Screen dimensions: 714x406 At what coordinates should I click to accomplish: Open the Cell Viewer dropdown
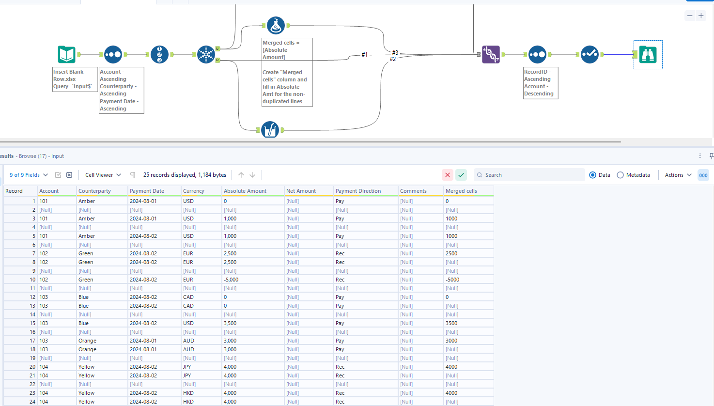coord(101,174)
